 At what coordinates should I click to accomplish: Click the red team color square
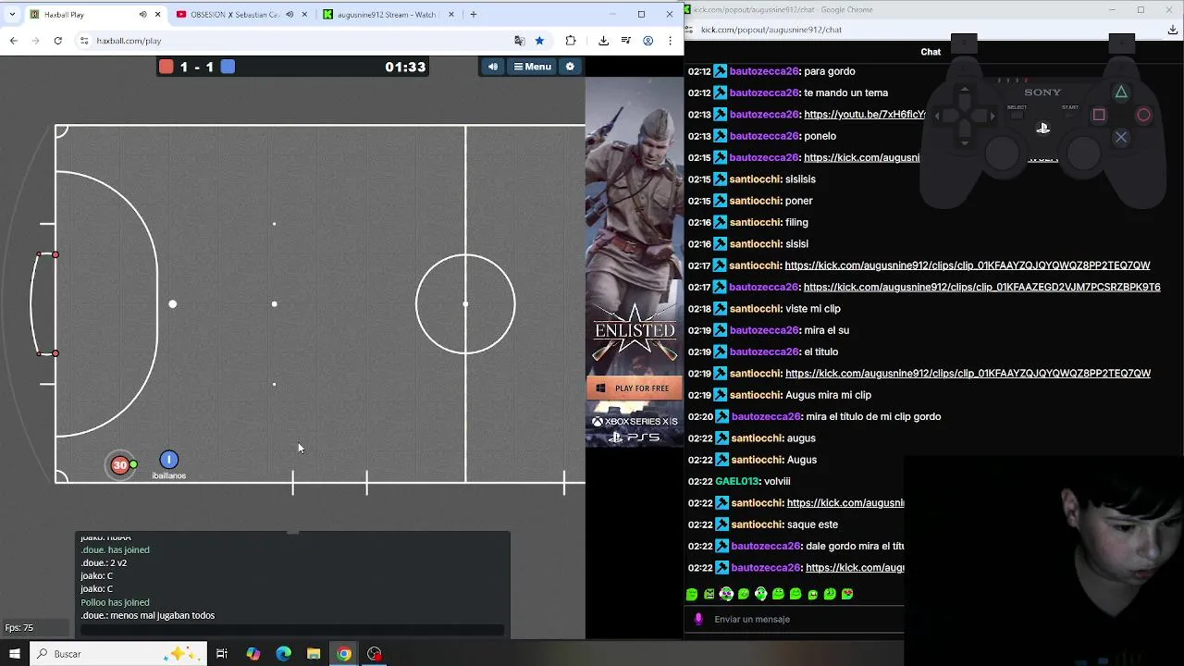pos(166,67)
